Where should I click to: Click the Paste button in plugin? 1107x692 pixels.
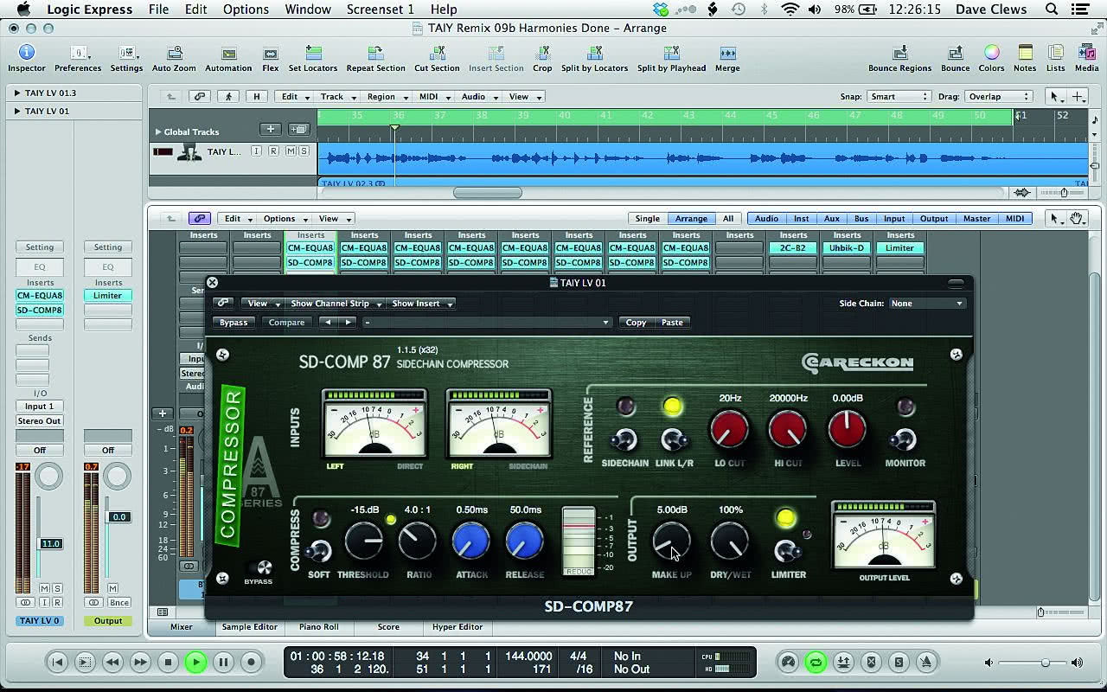point(672,323)
